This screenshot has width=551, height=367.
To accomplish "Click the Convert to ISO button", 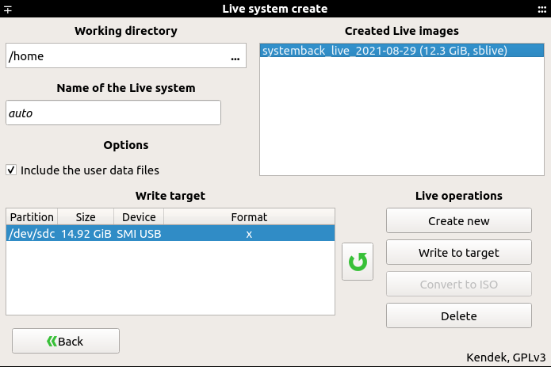I will pyautogui.click(x=458, y=284).
